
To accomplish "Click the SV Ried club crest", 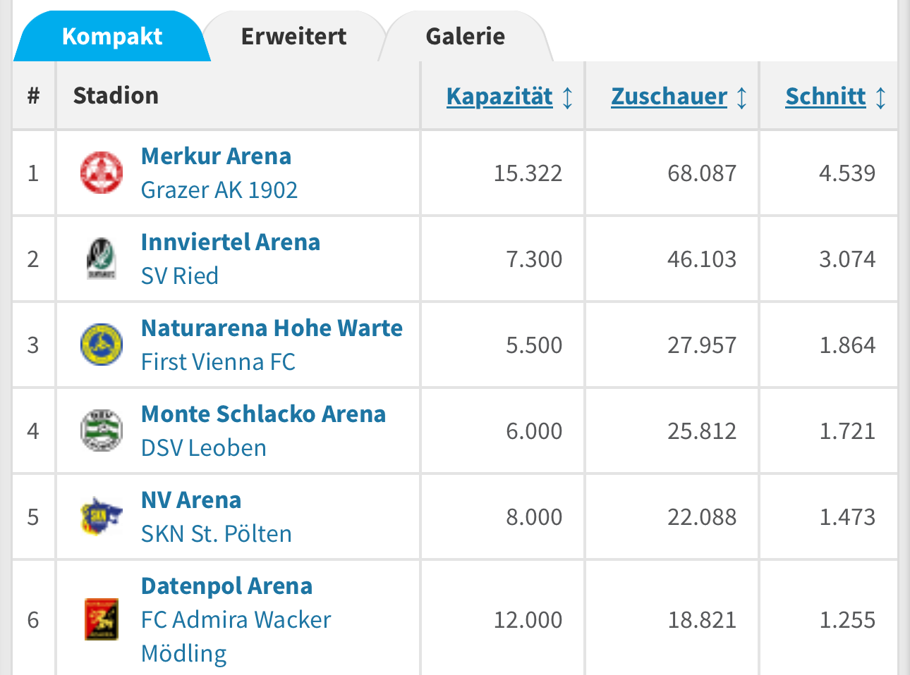I will point(102,259).
